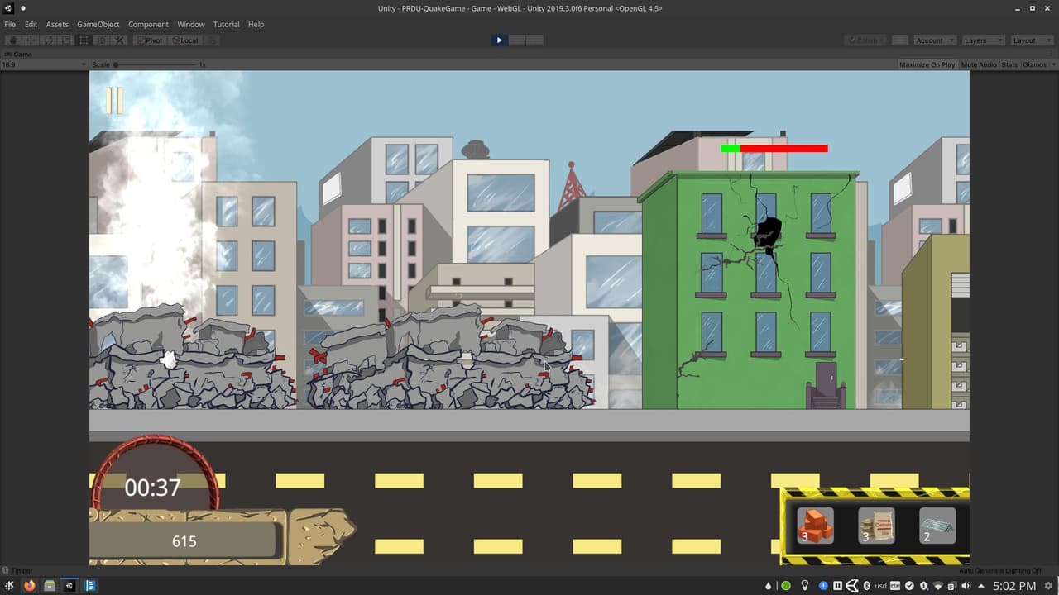The height and width of the screenshot is (595, 1059).
Task: Open the Layers dropdown
Action: (983, 40)
